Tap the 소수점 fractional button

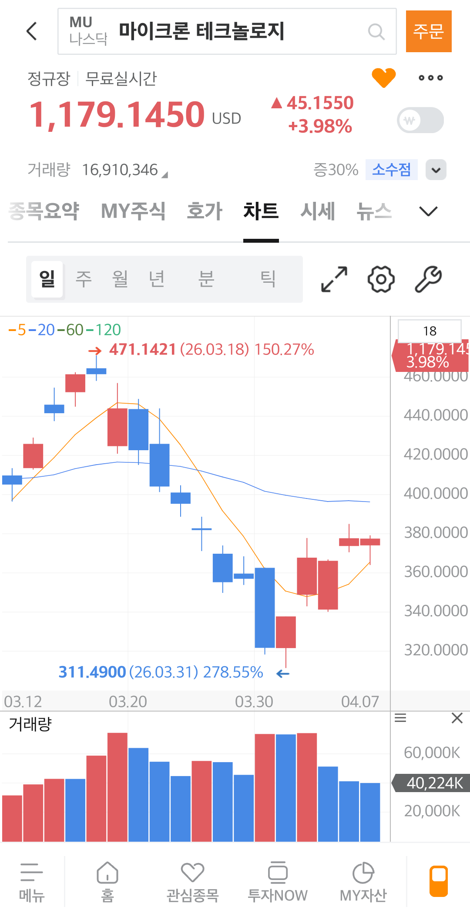[x=391, y=170]
